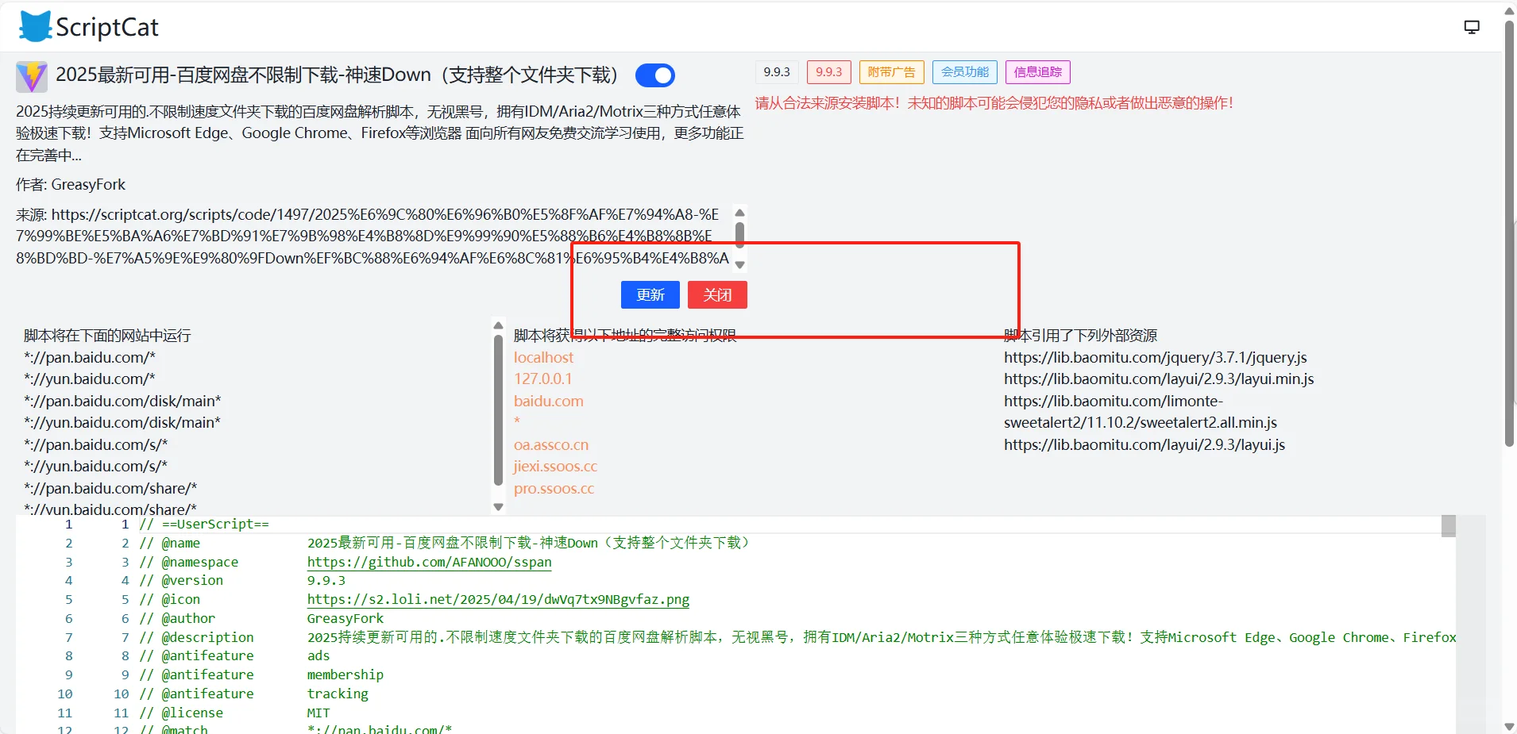This screenshot has height=734, width=1517.
Task: Click the monitor icon in the header
Action: pos(1472,27)
